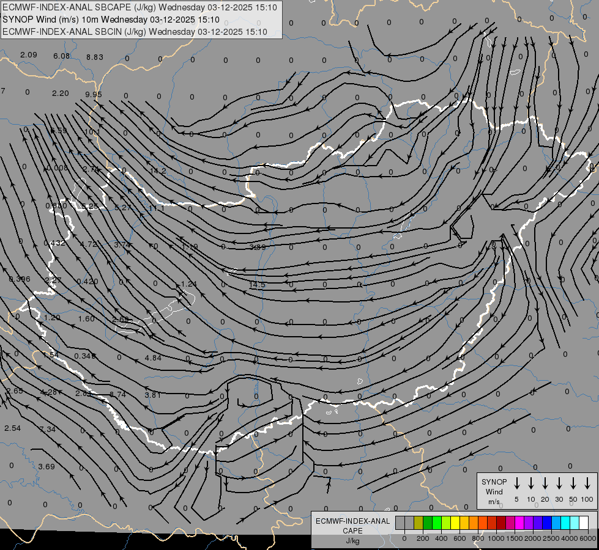Image resolution: width=599 pixels, height=550 pixels.
Task: Click the 11.1 value on the map
Action: [x=157, y=208]
